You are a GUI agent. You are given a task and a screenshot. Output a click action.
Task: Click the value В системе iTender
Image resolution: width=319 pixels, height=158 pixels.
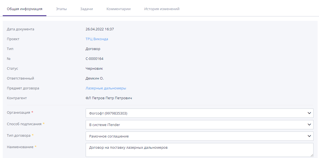(x=104, y=124)
